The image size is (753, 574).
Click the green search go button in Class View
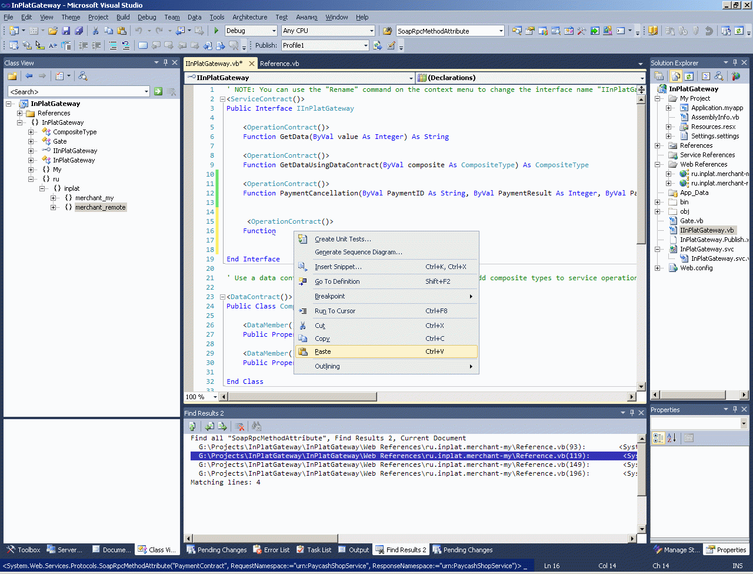click(x=158, y=91)
